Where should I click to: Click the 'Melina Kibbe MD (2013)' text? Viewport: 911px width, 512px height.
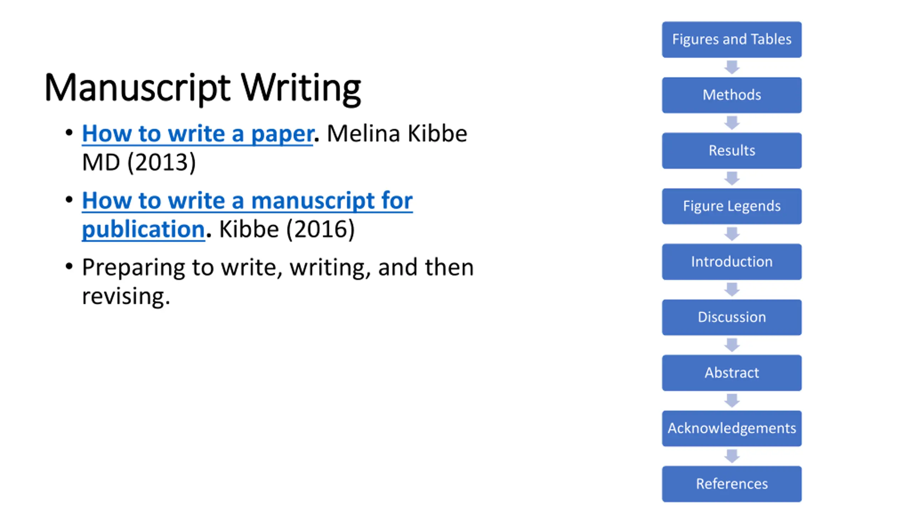pyautogui.click(x=274, y=148)
